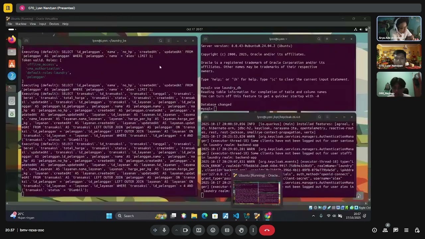425x239 pixels.
Task: Open Visual Studio Code from the taskbar
Action: click(236, 216)
